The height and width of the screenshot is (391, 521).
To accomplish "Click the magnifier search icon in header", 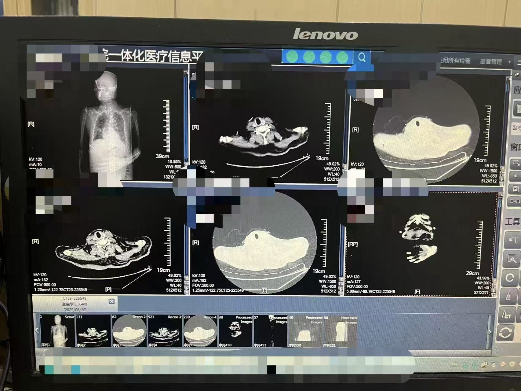I will [x=362, y=57].
